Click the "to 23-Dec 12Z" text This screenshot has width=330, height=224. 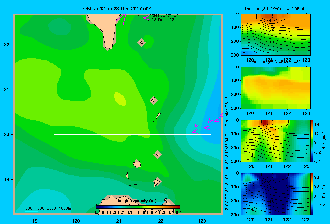[161, 20]
